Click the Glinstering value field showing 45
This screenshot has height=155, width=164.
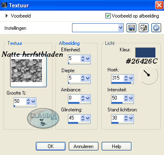[x=74, y=118]
